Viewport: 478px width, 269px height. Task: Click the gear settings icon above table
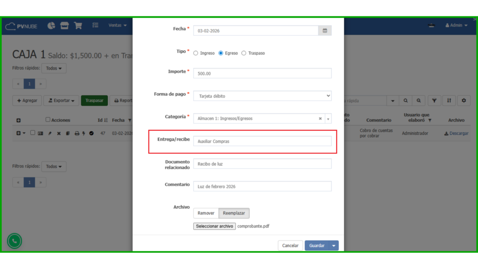click(464, 100)
